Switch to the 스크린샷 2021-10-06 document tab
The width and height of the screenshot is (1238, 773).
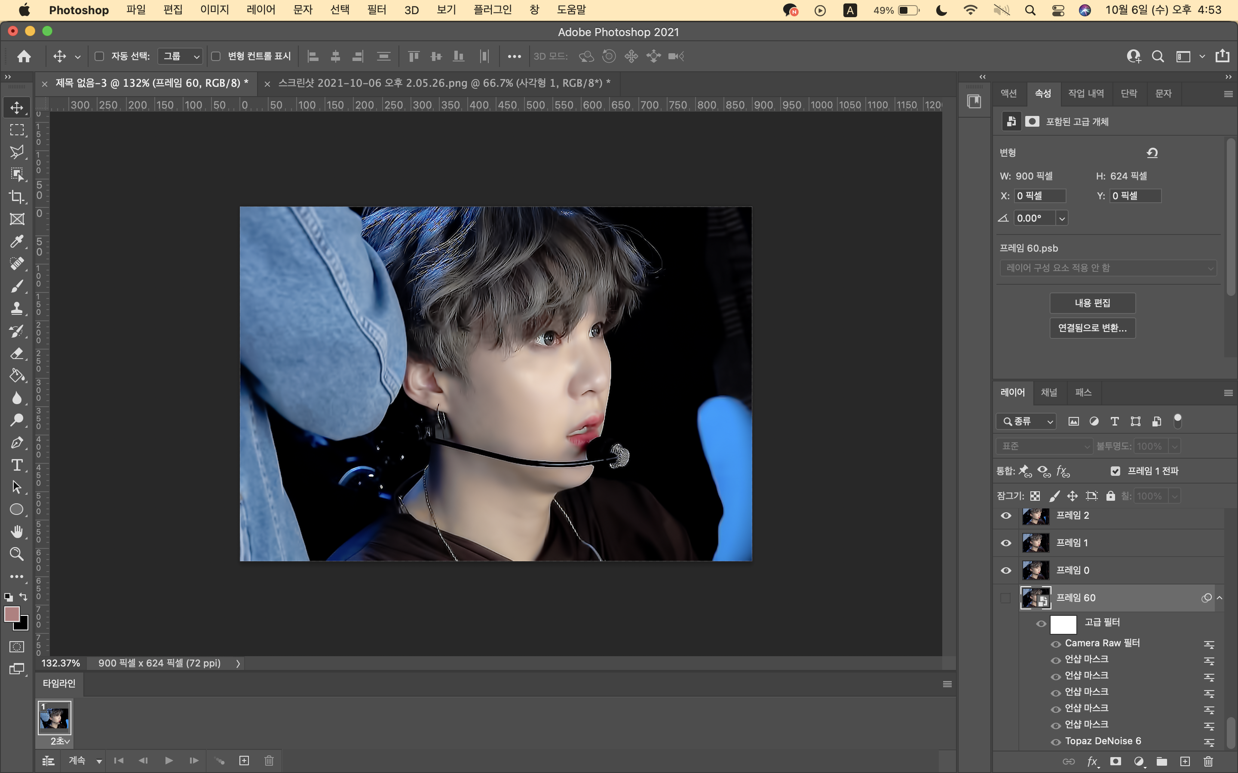coord(444,83)
